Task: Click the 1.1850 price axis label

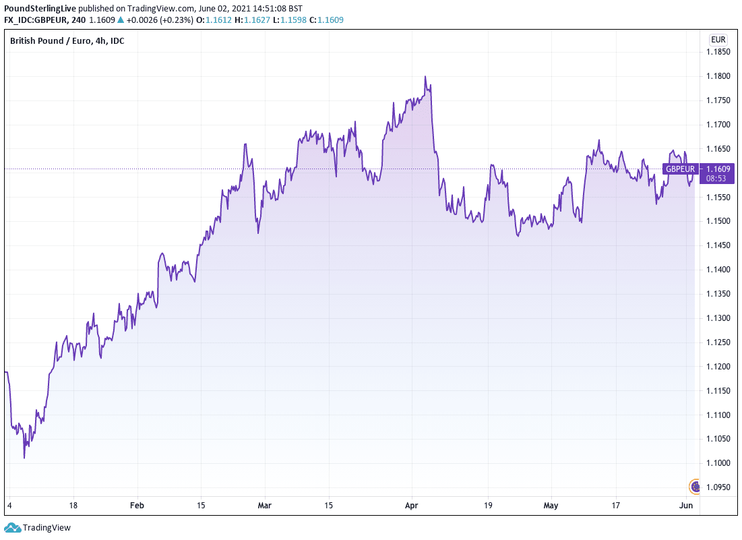Action: 718,52
